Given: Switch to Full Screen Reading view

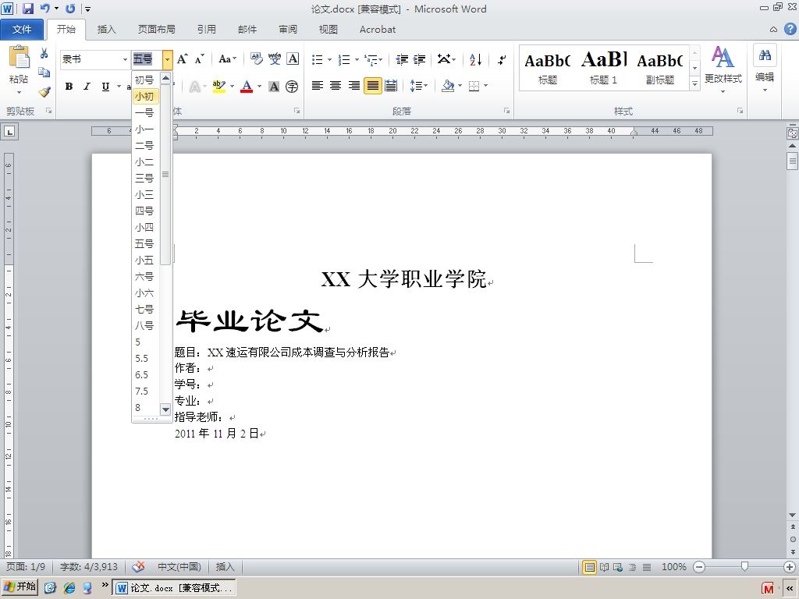Looking at the screenshot, I should 604,567.
